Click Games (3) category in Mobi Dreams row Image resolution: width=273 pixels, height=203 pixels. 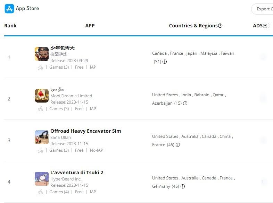pos(59,109)
